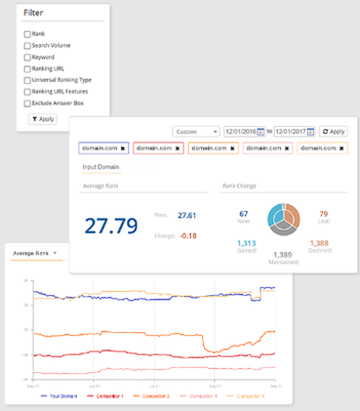Remove the blue-bordered domain.com tag
Viewport: 360px width, 411px height.
(x=123, y=148)
